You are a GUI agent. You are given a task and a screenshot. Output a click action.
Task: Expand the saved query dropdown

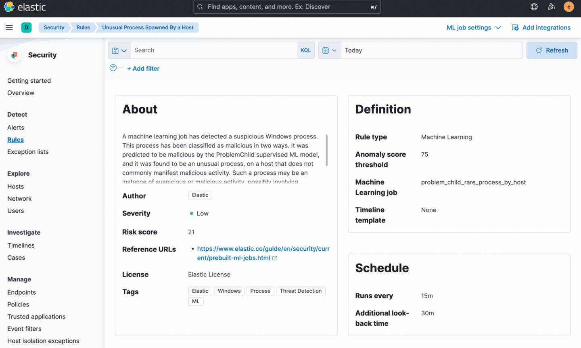click(x=119, y=50)
